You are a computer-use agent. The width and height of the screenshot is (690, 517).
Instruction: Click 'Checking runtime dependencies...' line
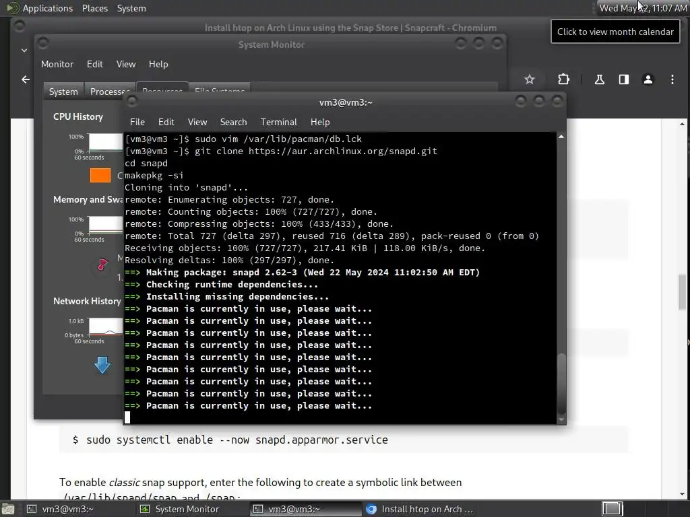click(221, 285)
